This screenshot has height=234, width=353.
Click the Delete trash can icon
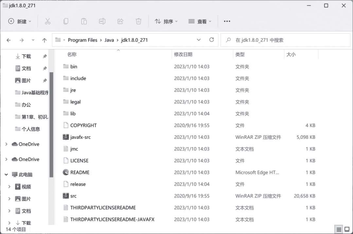click(x=138, y=21)
